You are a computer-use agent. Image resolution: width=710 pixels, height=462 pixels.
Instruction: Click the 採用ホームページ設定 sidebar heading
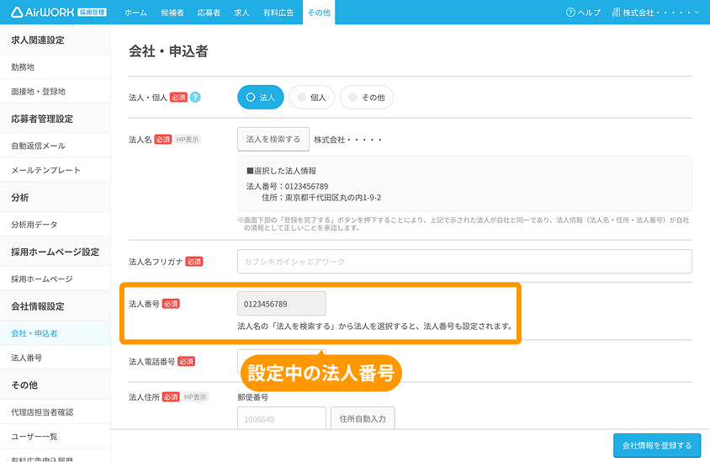(56, 252)
